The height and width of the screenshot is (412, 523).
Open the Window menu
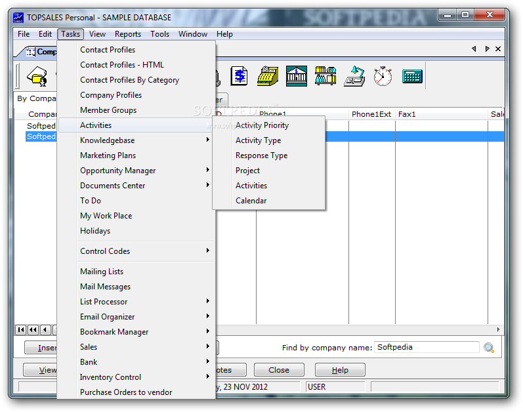pyautogui.click(x=193, y=34)
